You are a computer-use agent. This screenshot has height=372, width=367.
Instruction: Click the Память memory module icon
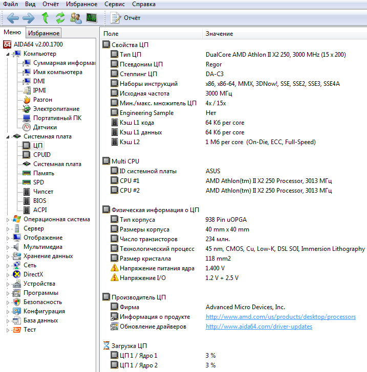tap(27, 173)
